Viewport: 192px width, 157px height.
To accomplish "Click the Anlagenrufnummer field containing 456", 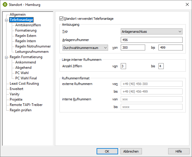I will click(x=152, y=40).
